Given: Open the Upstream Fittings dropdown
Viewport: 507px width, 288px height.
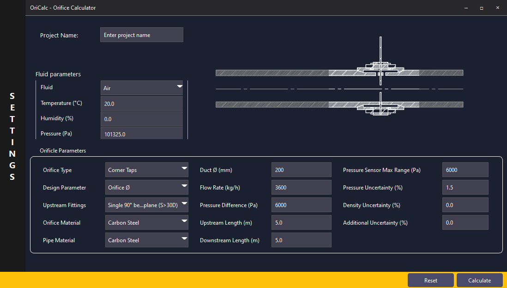Looking at the screenshot, I should pos(146,205).
